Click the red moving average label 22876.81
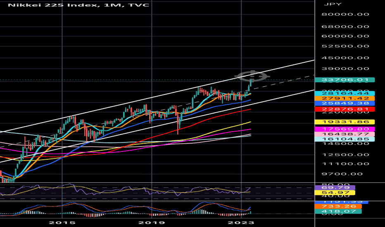 coord(345,109)
